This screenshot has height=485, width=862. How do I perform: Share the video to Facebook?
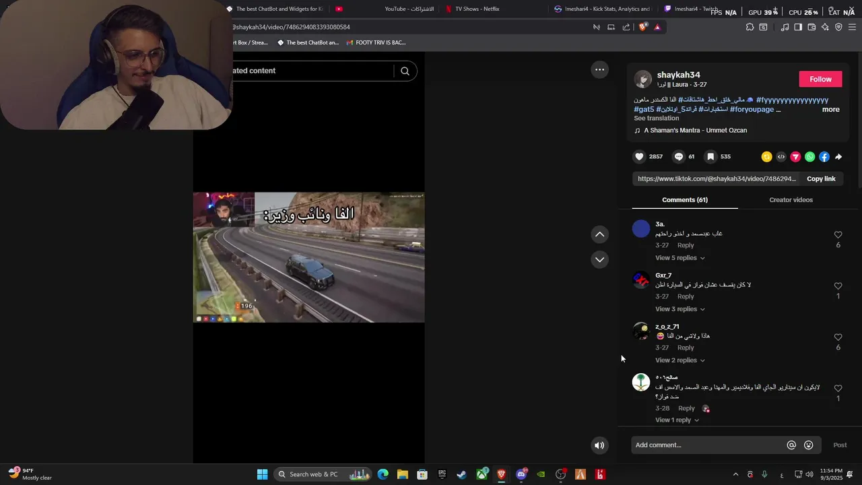click(824, 157)
